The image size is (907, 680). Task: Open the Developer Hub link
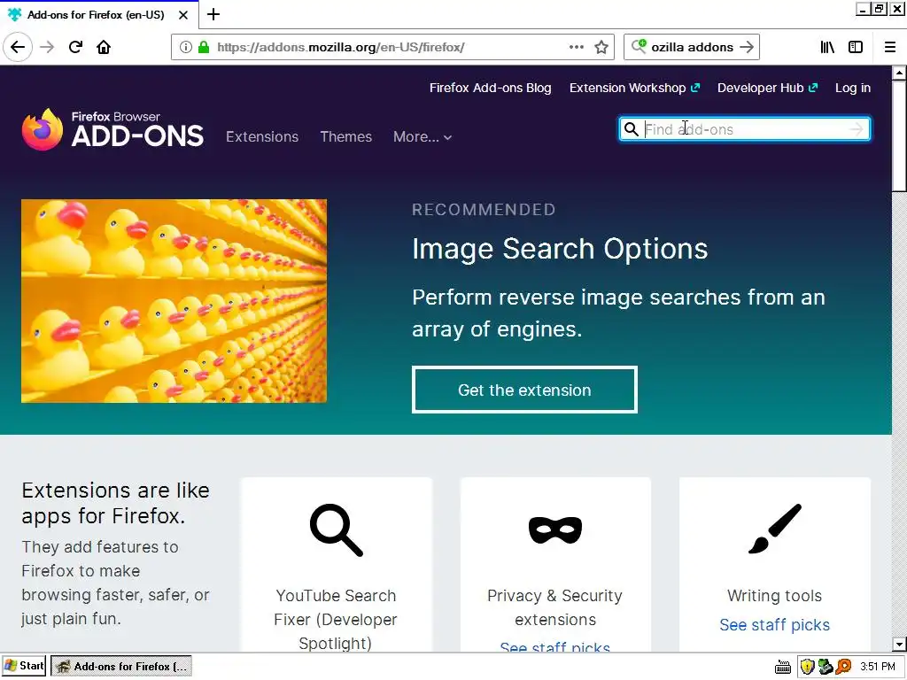tap(768, 88)
